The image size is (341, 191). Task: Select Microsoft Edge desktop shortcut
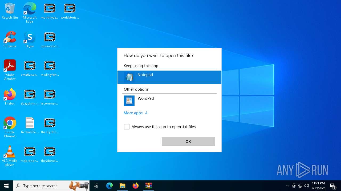coord(30,13)
